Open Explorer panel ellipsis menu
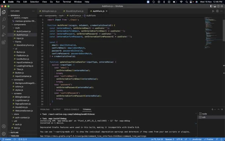The image size is (225, 141). [x=33, y=11]
